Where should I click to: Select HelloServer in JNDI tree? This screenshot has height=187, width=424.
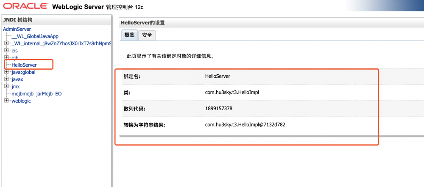24,65
